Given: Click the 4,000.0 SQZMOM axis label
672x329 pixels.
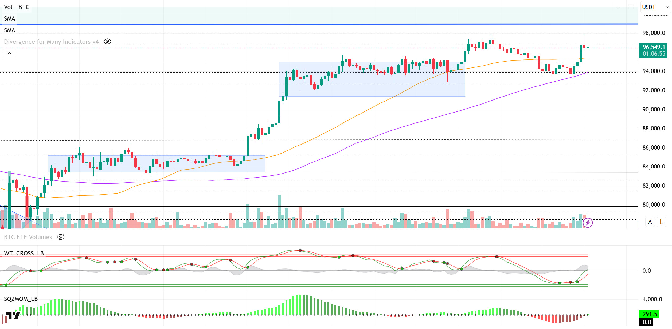Looking at the screenshot, I should [652, 299].
